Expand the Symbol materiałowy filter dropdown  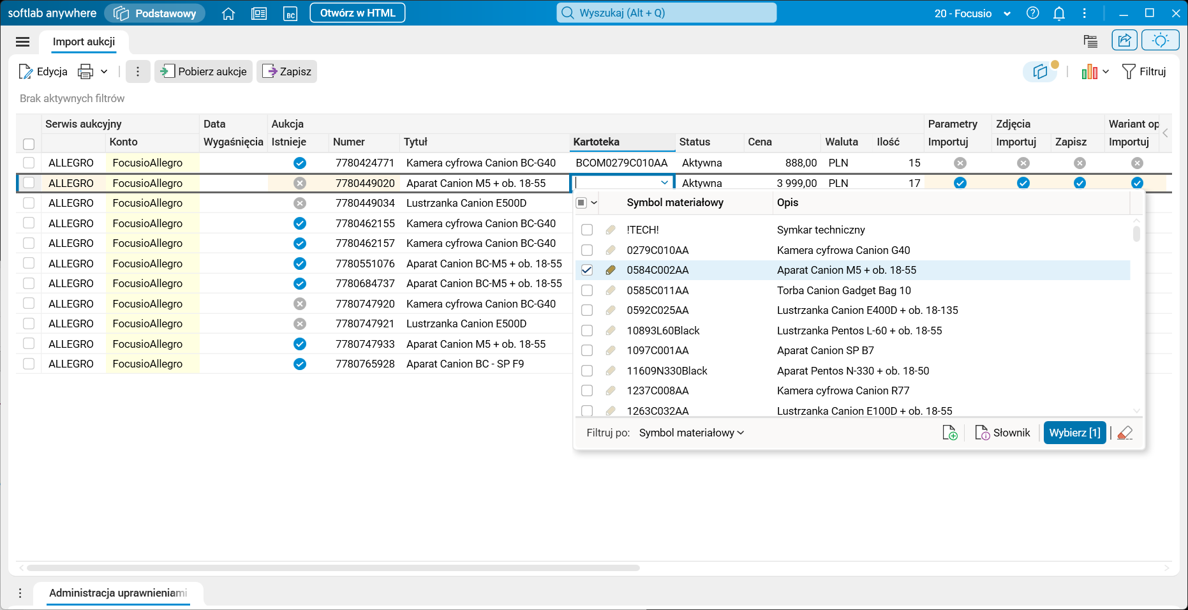click(x=692, y=433)
